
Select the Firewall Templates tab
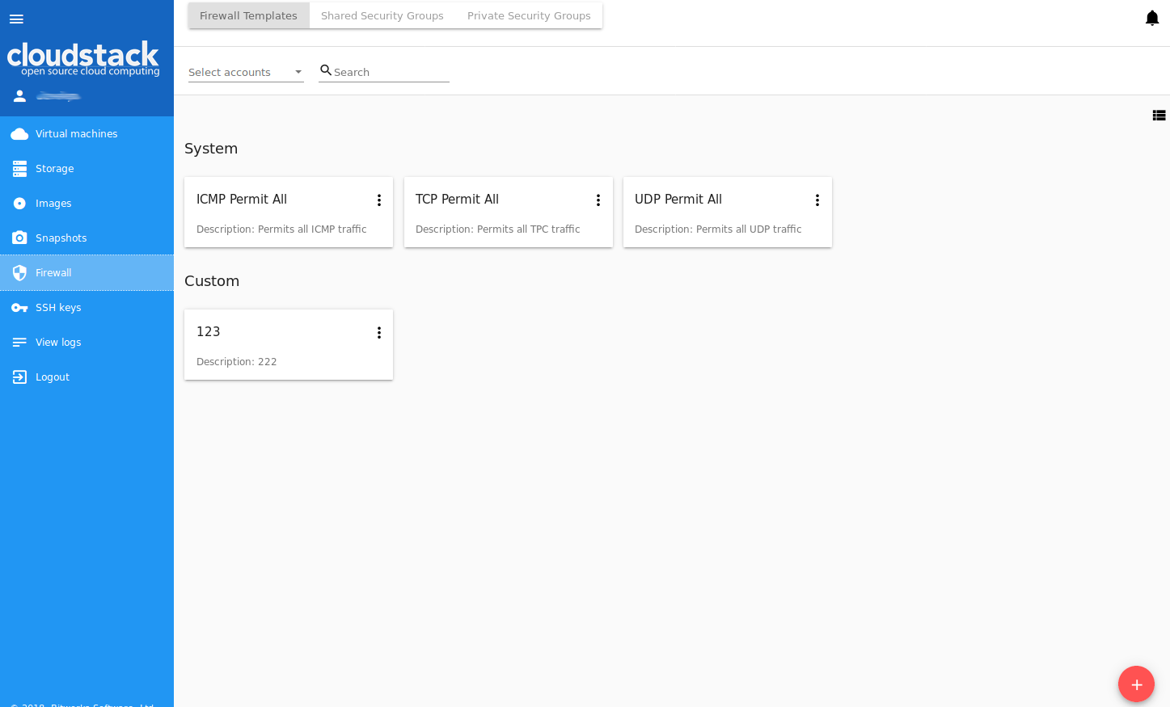pyautogui.click(x=248, y=15)
